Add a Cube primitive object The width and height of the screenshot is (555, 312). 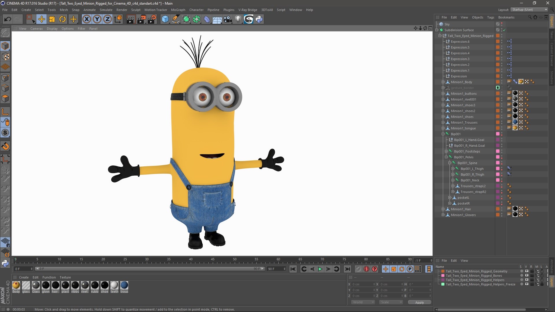[x=165, y=19]
